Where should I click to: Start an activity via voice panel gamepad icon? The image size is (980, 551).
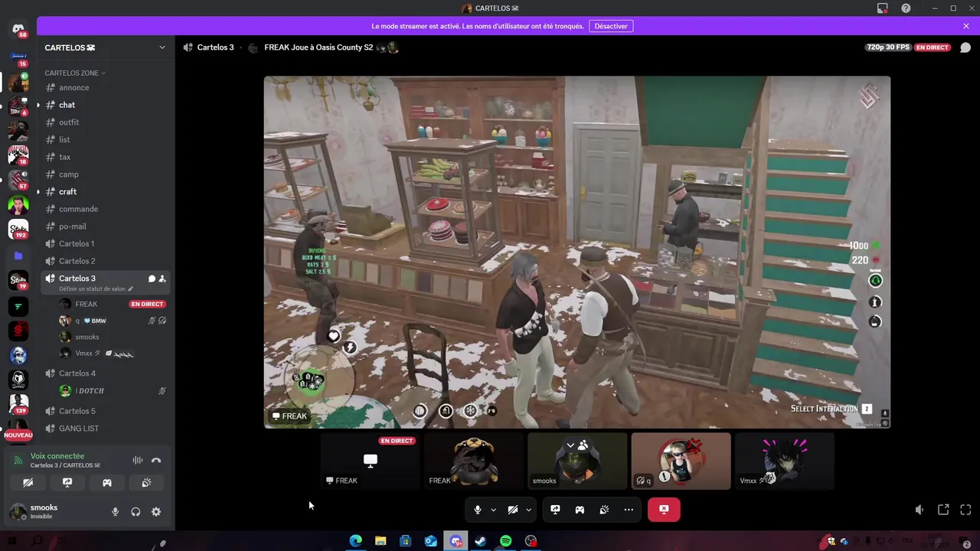107,483
